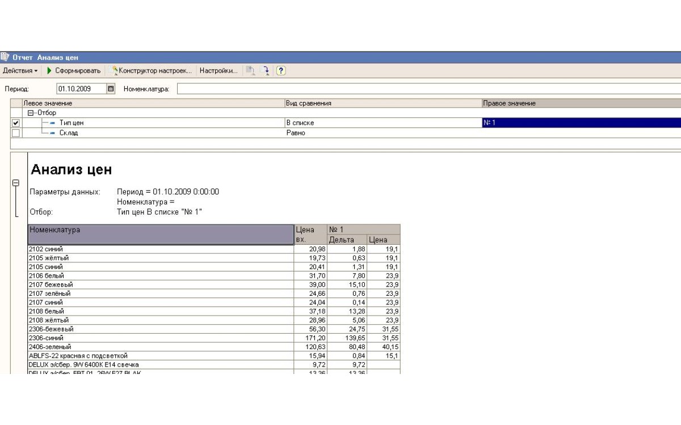The width and height of the screenshot is (681, 425).
Task: Click the Период date field
Action: pyautogui.click(x=81, y=88)
